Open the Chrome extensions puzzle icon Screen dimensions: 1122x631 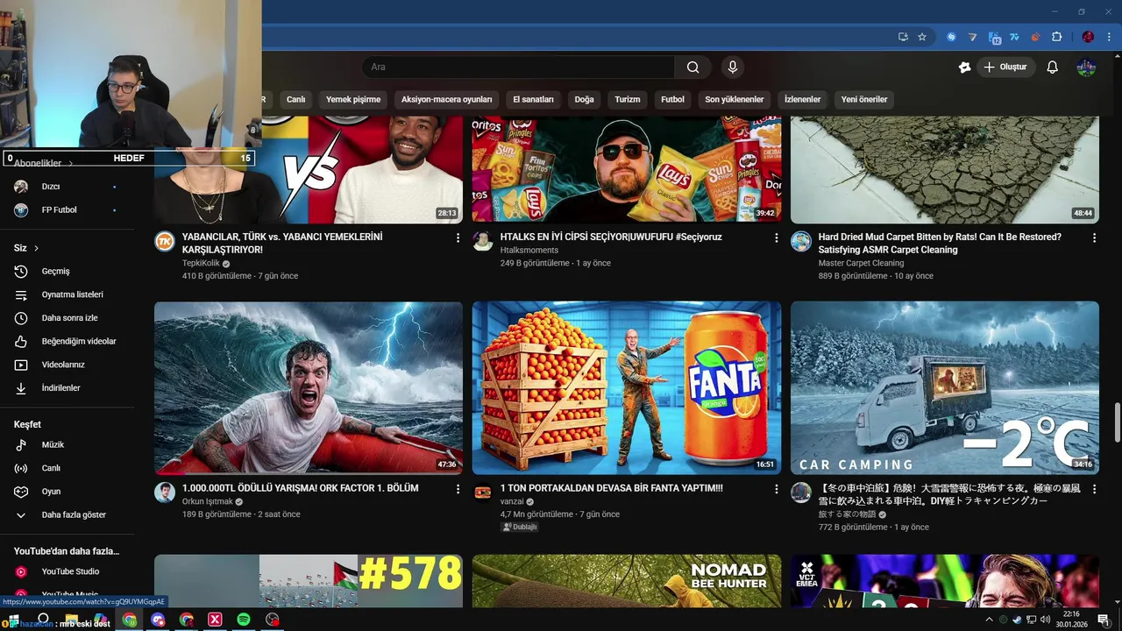click(x=1056, y=37)
